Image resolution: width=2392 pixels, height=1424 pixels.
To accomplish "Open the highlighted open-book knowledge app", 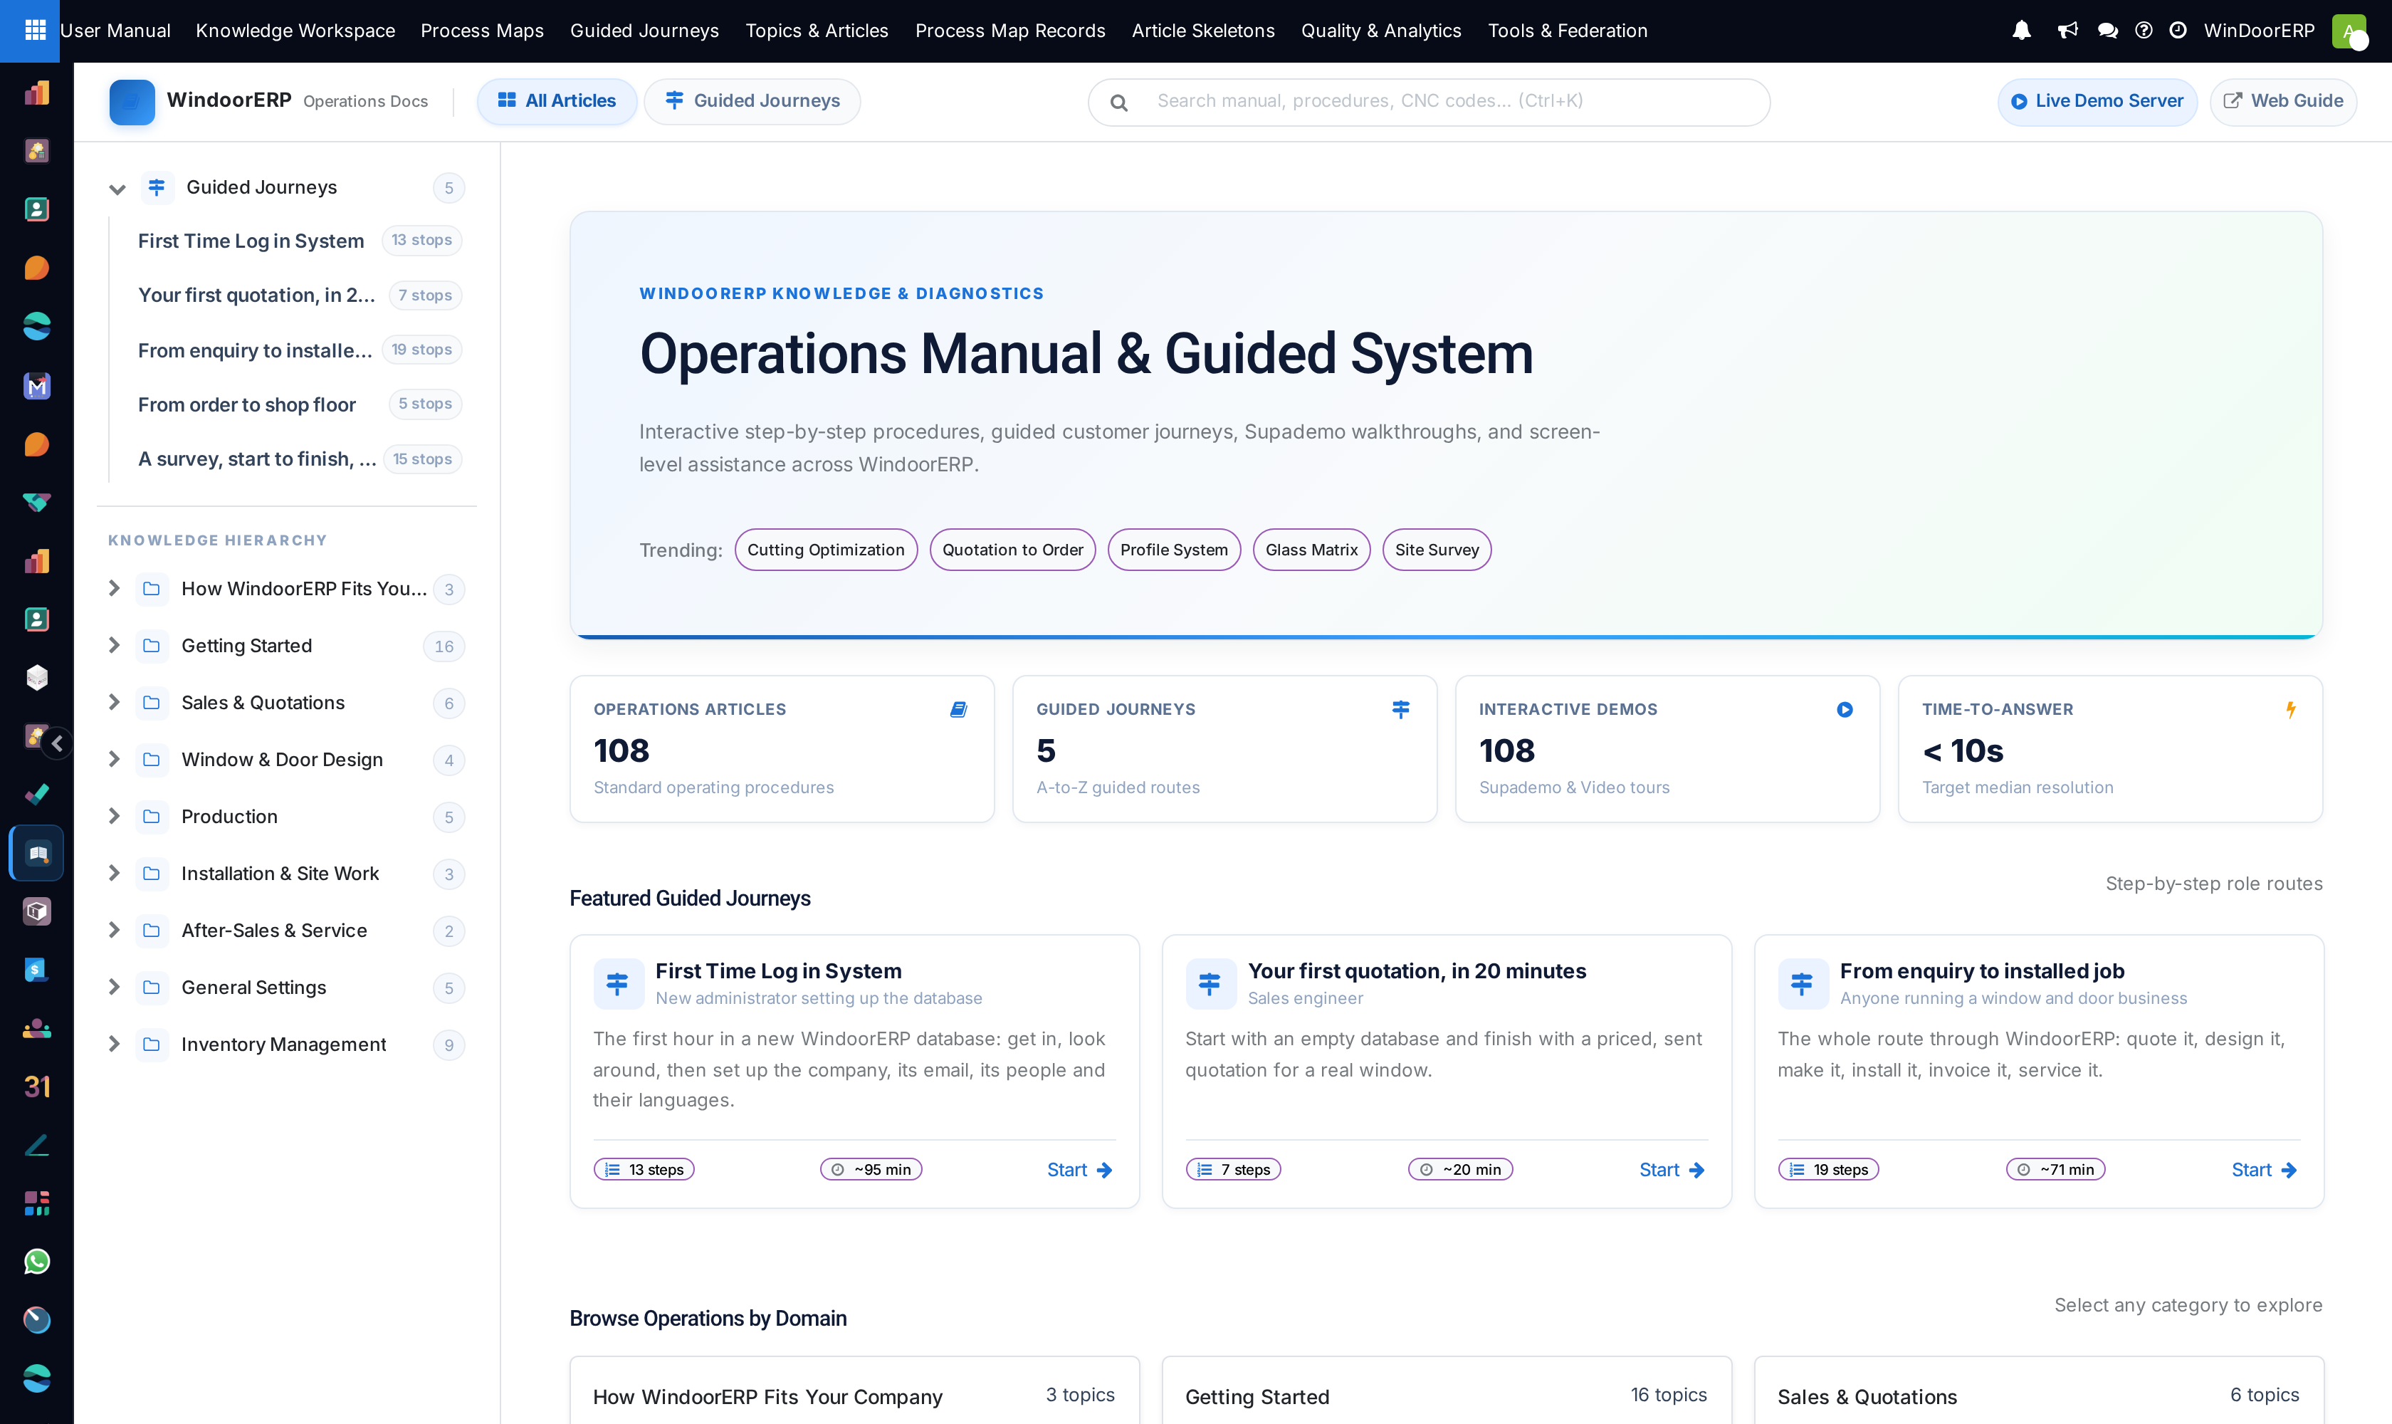I will tap(36, 853).
